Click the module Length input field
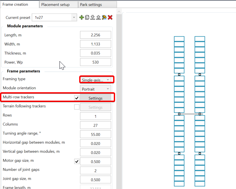Viewport: 236px width, 189px height. click(95, 35)
